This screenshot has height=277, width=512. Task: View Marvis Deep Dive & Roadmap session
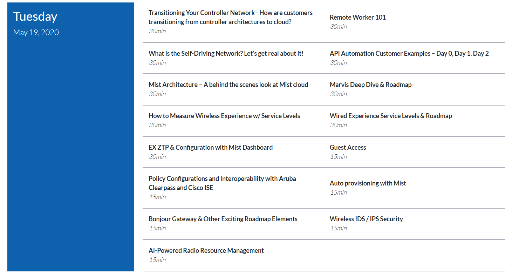coord(370,85)
